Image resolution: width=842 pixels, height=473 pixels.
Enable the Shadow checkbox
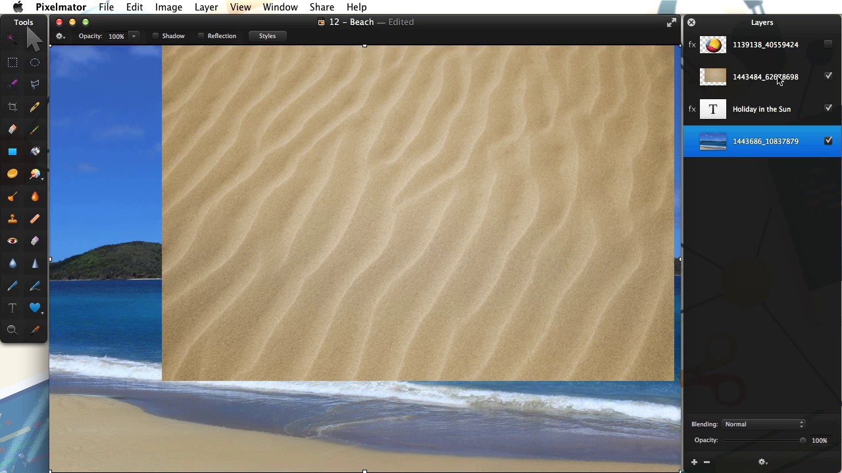156,36
